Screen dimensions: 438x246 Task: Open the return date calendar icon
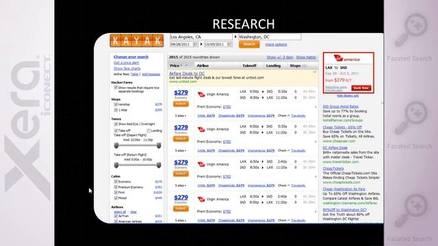pyautogui.click(x=229, y=44)
